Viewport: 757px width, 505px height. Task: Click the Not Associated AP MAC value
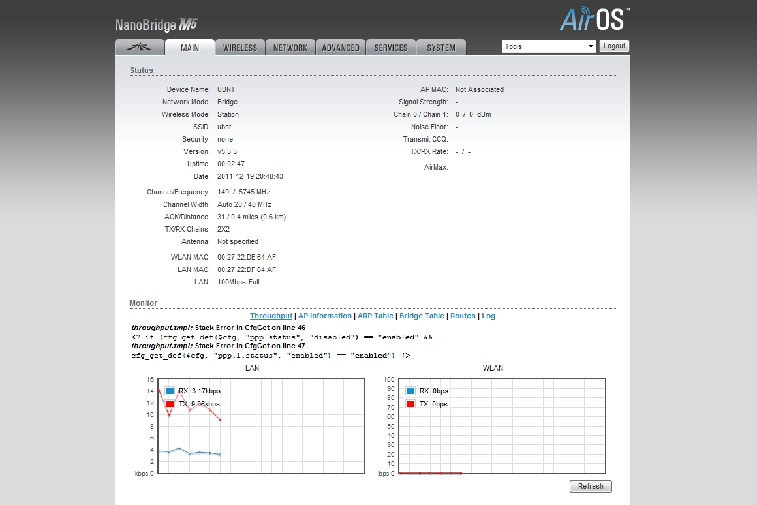click(480, 89)
